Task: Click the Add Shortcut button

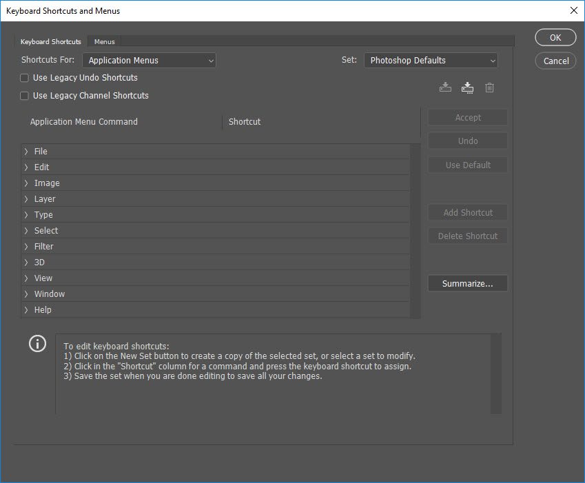Action: (x=467, y=212)
